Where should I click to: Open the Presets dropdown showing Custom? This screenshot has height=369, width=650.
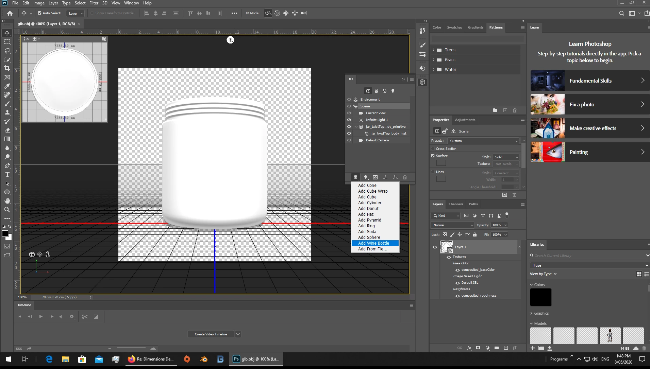[483, 141]
